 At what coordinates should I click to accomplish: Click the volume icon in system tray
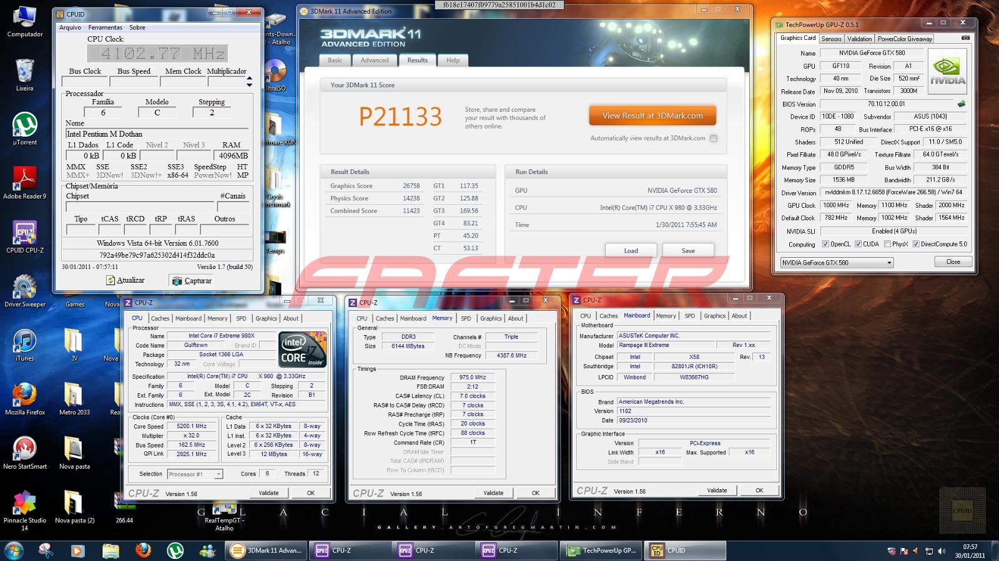click(x=942, y=551)
